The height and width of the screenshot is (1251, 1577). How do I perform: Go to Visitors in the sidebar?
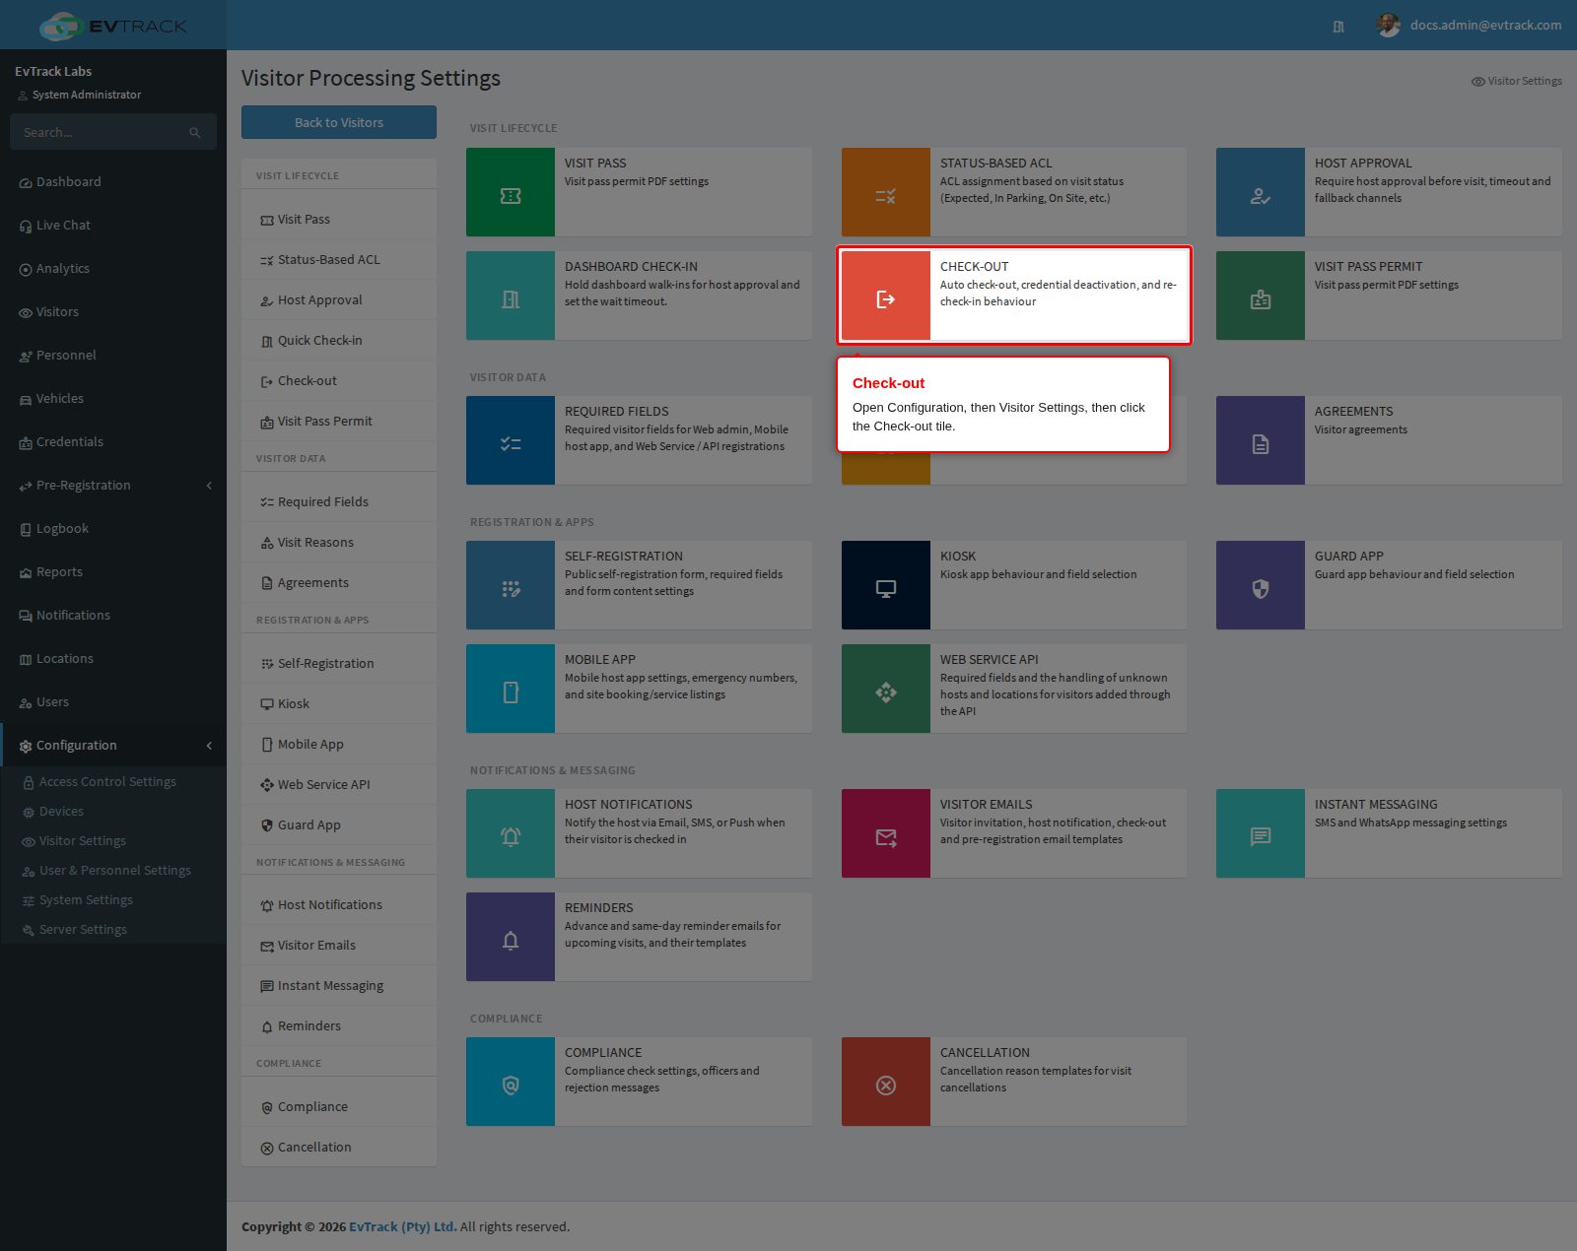(x=113, y=312)
